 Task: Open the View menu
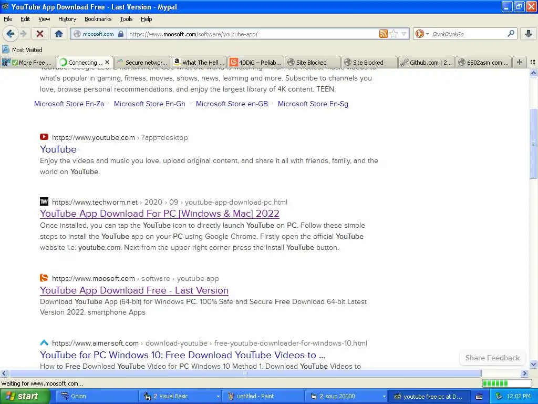click(x=44, y=19)
